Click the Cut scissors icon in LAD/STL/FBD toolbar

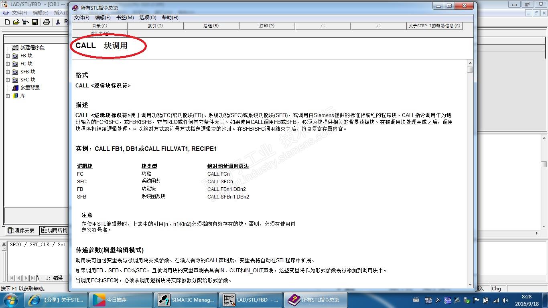coord(58,22)
